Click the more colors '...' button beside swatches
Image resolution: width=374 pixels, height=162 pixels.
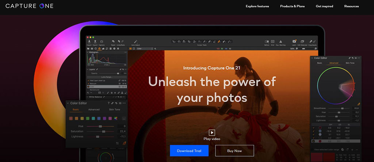coord(124,119)
